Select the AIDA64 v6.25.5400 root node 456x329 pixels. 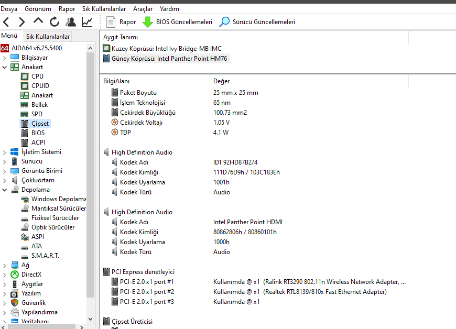click(x=37, y=48)
